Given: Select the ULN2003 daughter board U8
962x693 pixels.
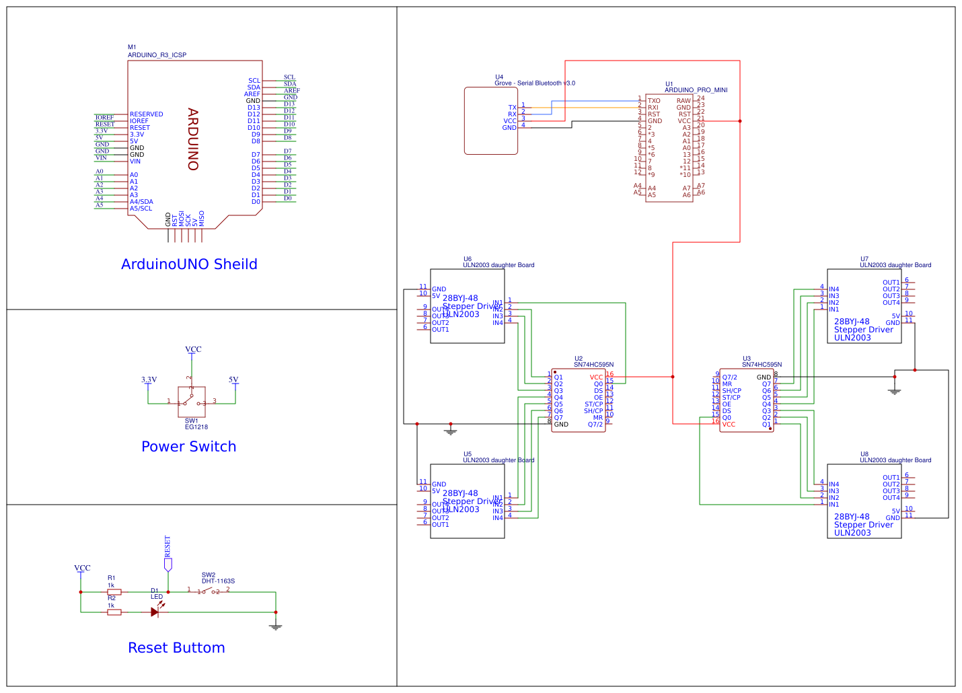Looking at the screenshot, I should point(864,501).
